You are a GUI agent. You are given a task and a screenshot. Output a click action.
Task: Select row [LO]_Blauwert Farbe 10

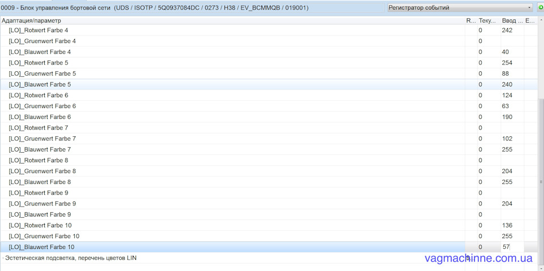click(x=269, y=247)
